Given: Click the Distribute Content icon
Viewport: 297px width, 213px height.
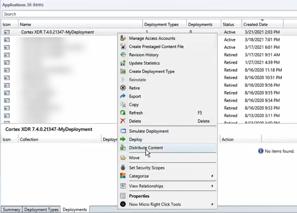Looking at the screenshot, I should (123, 148).
